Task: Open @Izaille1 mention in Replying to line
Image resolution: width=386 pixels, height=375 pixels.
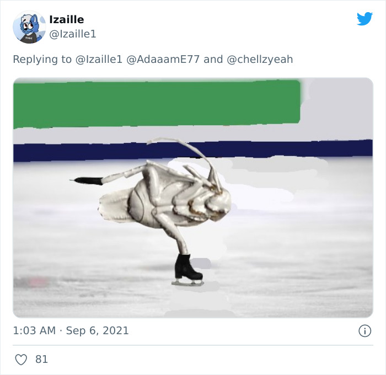Action: [x=99, y=59]
